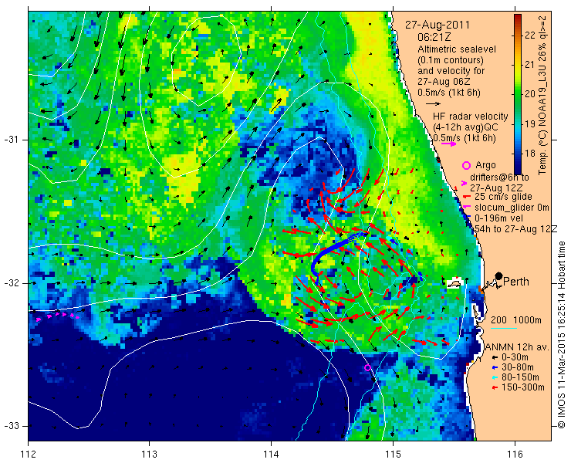Viewport: 571px width, 463px height.
Task: Click the black 0-30m ANMN legend arrow
Action: 495,358
